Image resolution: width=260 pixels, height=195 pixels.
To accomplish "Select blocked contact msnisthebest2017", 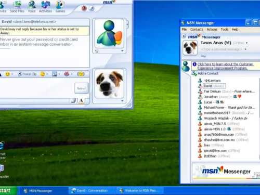I will (226, 113).
